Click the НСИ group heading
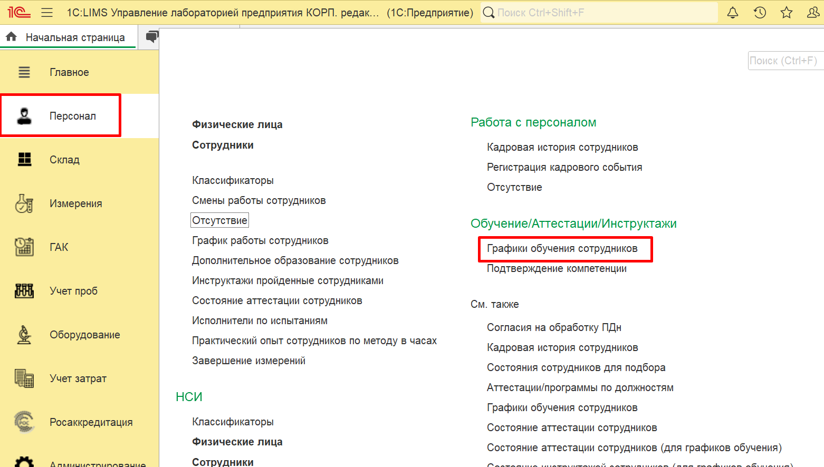824x467 pixels. point(189,396)
